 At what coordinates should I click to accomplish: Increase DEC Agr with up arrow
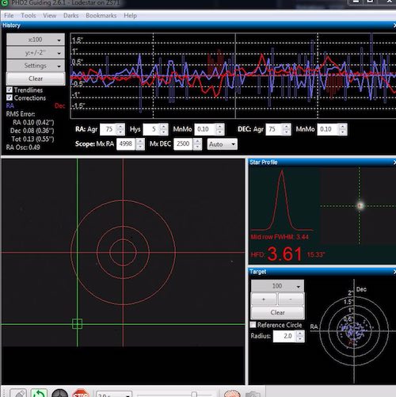(287, 127)
